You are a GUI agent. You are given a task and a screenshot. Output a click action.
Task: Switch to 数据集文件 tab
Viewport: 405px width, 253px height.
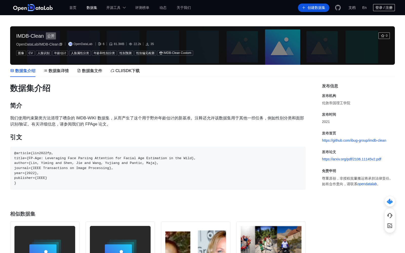[x=90, y=71]
